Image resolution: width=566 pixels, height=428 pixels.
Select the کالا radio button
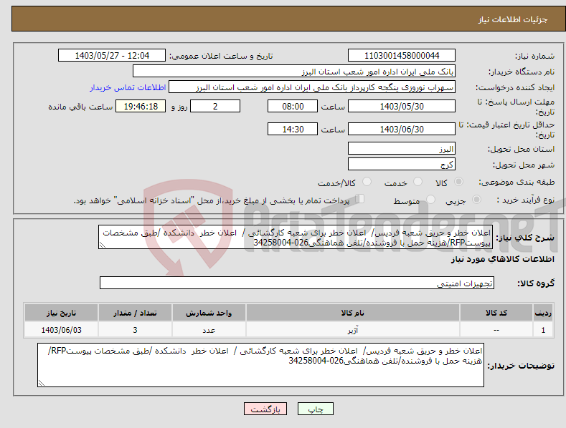[458, 182]
